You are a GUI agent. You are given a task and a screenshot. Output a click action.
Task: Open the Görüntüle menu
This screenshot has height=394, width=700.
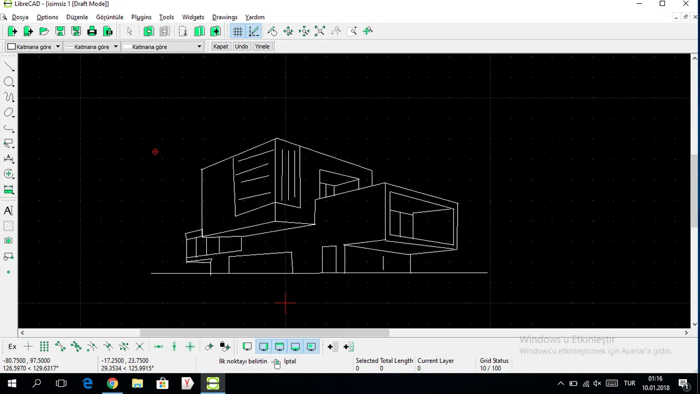110,17
